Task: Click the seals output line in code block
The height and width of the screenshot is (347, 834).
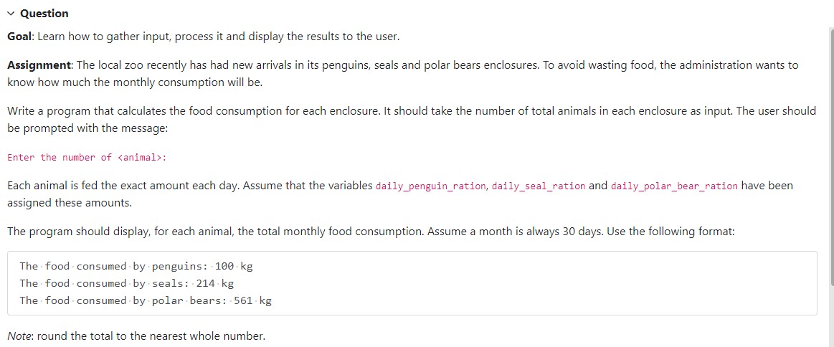Action: (126, 284)
